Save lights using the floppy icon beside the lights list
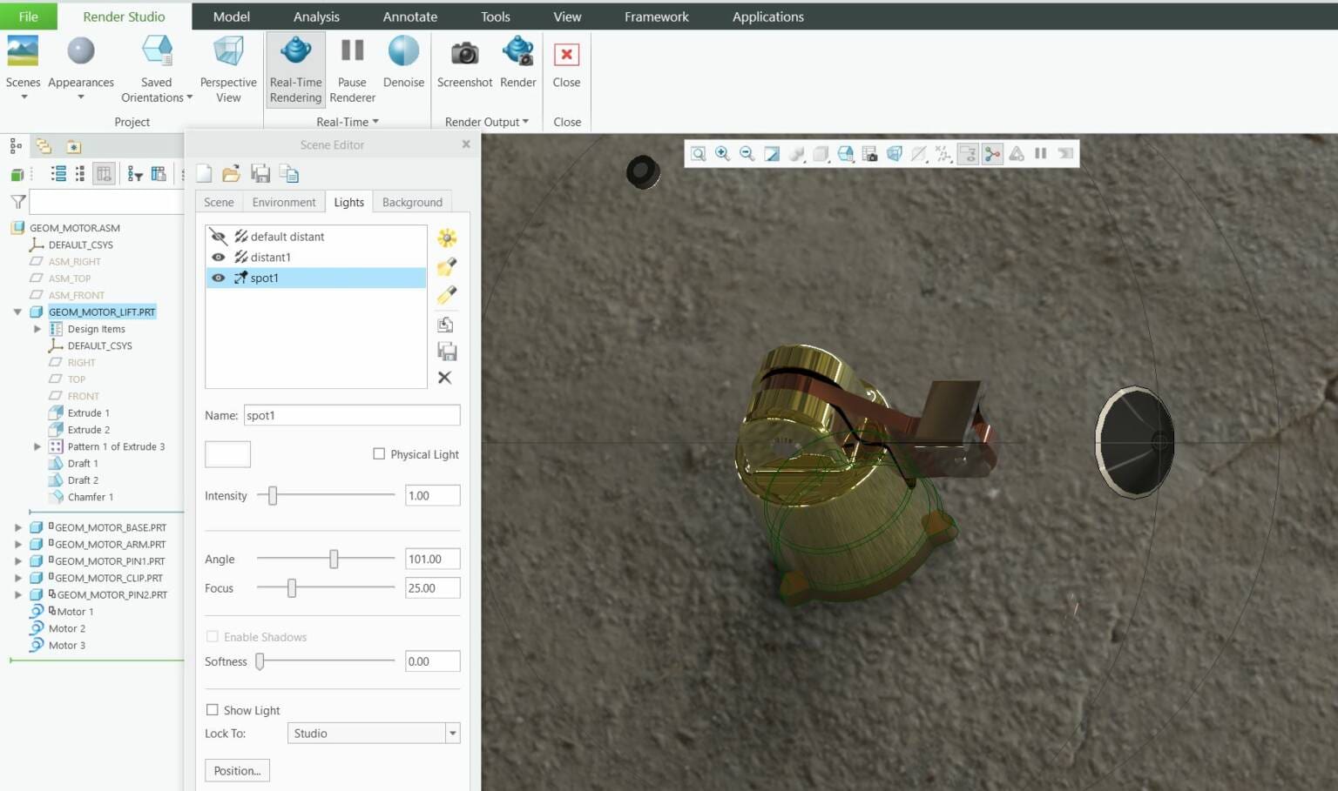1338x791 pixels. (447, 352)
